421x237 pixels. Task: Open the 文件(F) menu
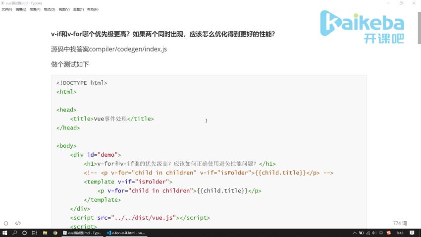(7, 9)
